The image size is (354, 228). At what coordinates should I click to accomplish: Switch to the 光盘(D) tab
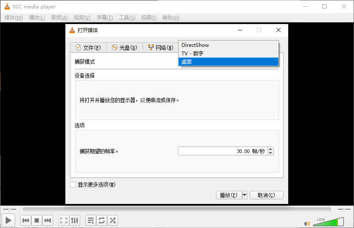click(124, 48)
